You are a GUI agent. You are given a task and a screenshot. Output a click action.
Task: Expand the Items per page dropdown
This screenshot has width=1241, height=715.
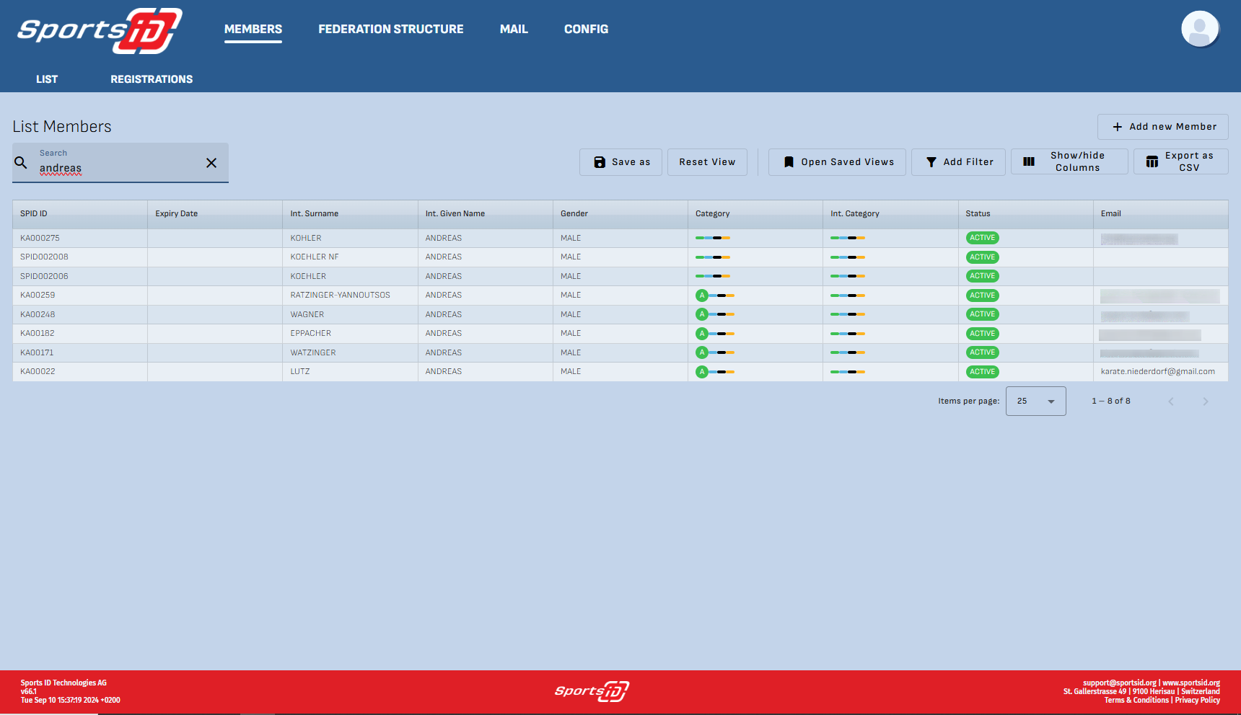(1035, 401)
